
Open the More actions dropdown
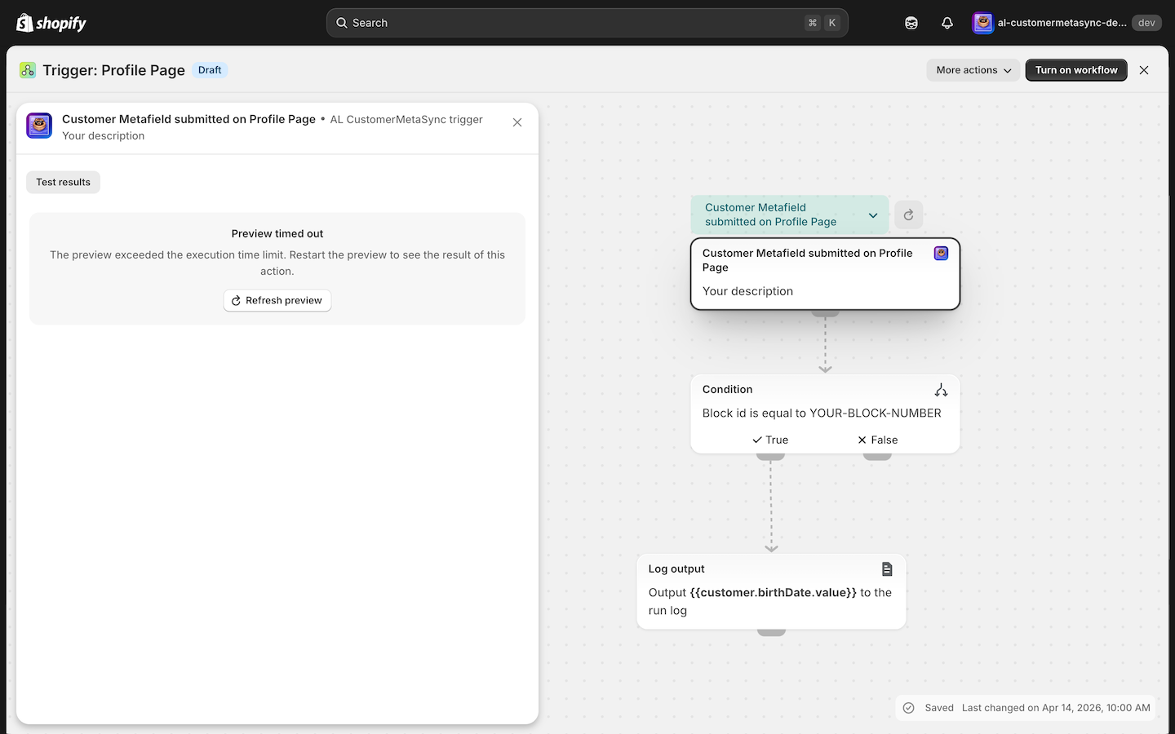click(973, 70)
